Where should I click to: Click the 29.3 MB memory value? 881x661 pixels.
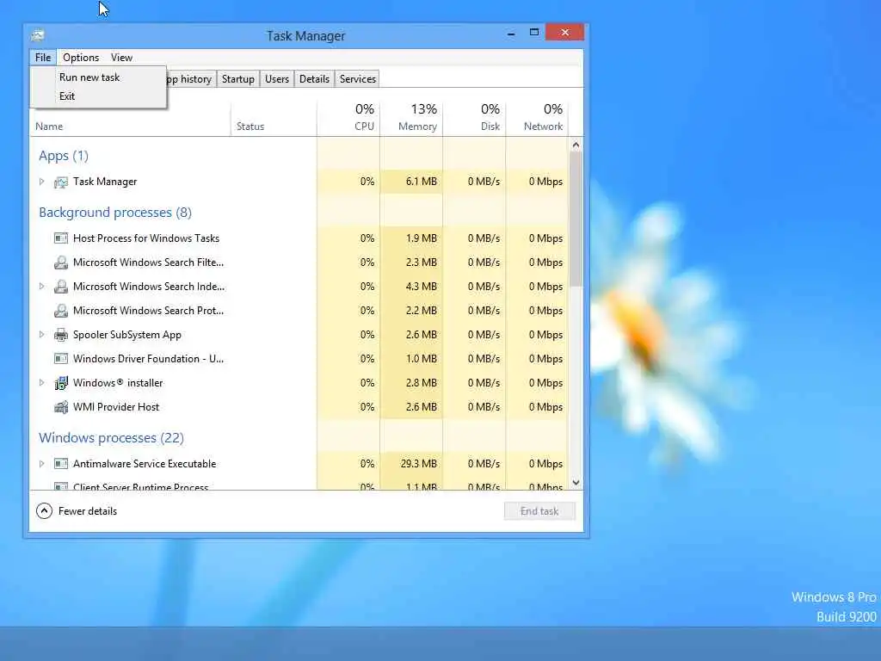[419, 464]
